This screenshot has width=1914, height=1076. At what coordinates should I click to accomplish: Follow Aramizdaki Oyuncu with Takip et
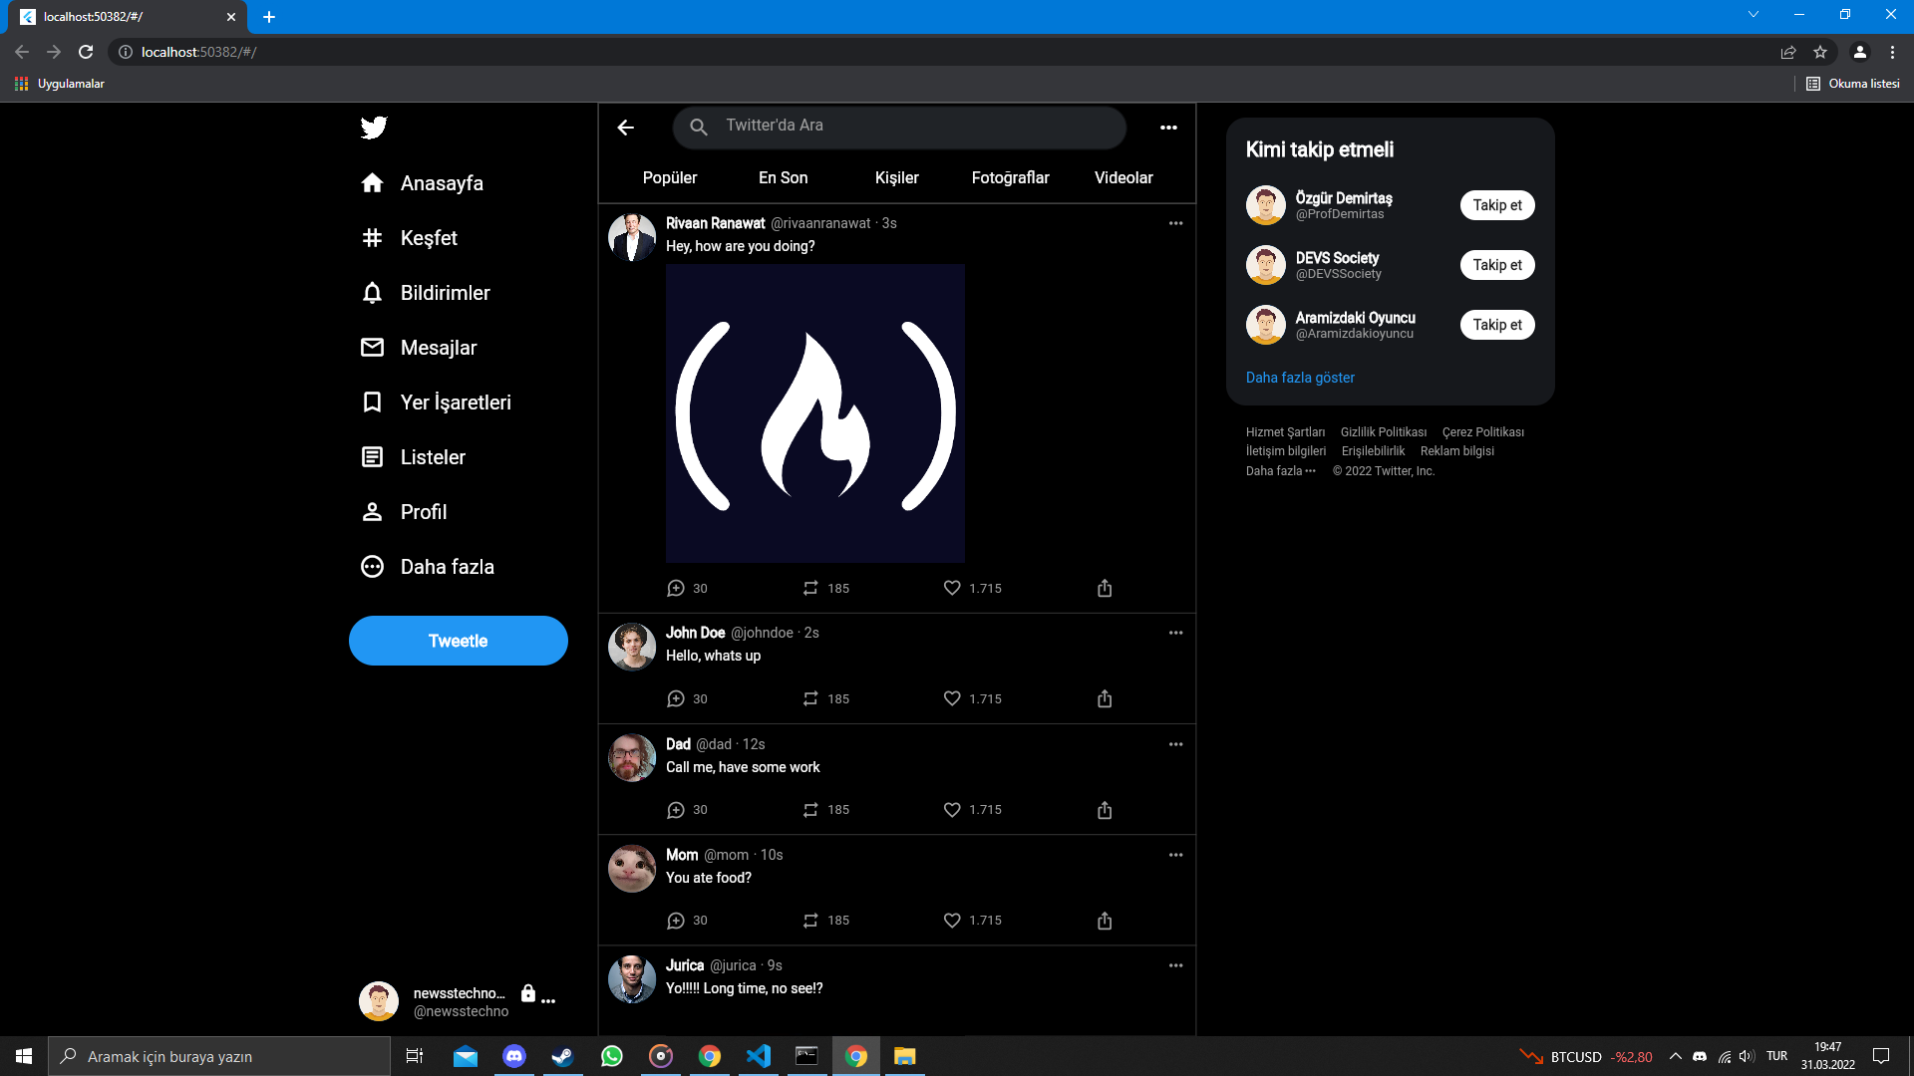click(x=1497, y=325)
